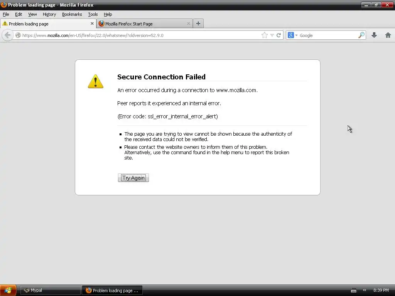This screenshot has height=296, width=395.
Task: Open the on-screen keyboard tray icon
Action: tap(354, 291)
